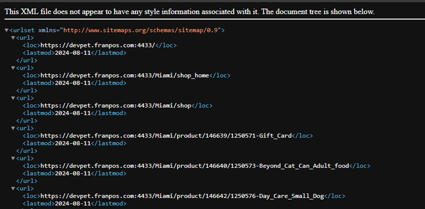This screenshot has height=209, width=425.
Task: Collapse the url node containing Miami/shop
Action: [x=13, y=98]
